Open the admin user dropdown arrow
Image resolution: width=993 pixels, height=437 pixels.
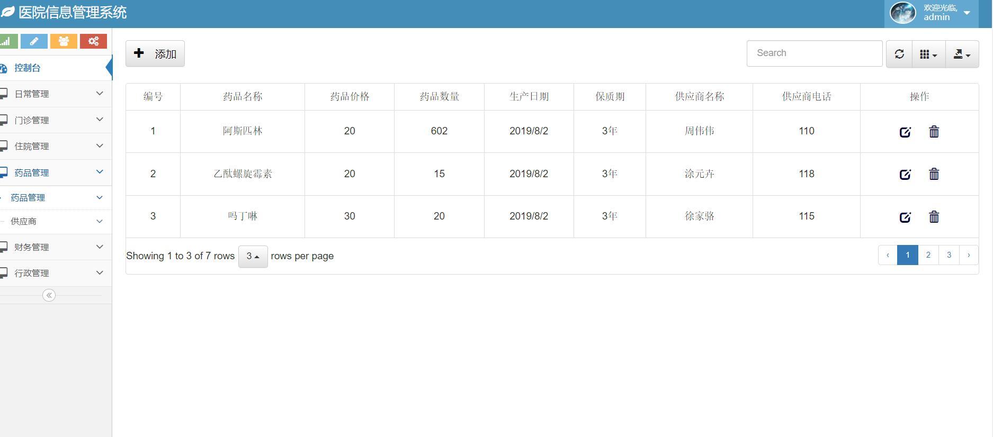tap(967, 13)
